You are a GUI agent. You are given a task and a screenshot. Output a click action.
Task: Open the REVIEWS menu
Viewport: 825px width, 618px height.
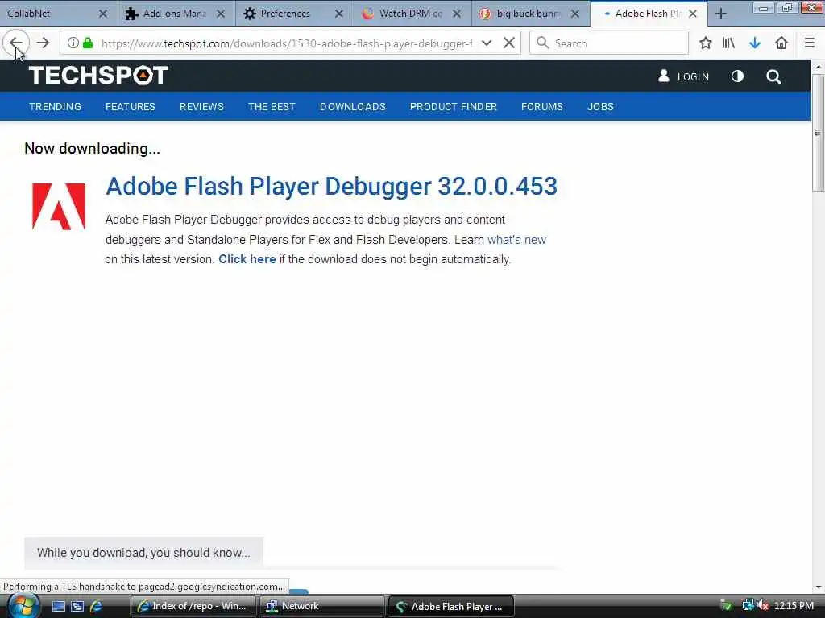coord(201,107)
